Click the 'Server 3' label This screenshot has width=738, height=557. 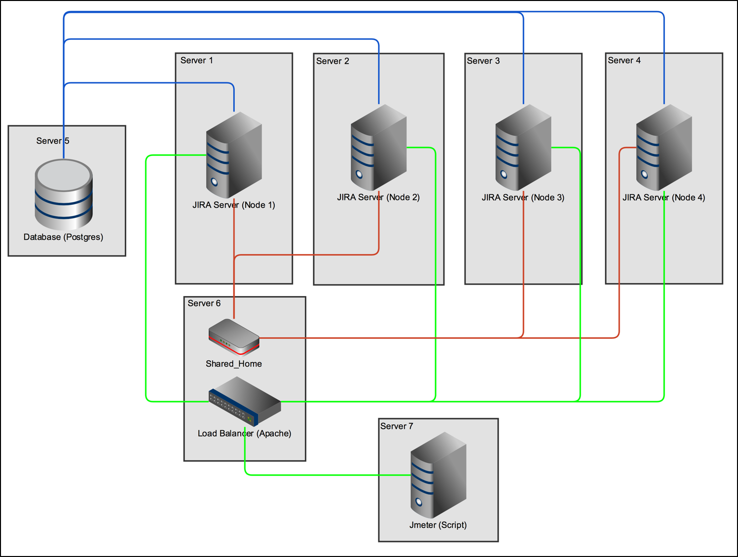point(483,61)
